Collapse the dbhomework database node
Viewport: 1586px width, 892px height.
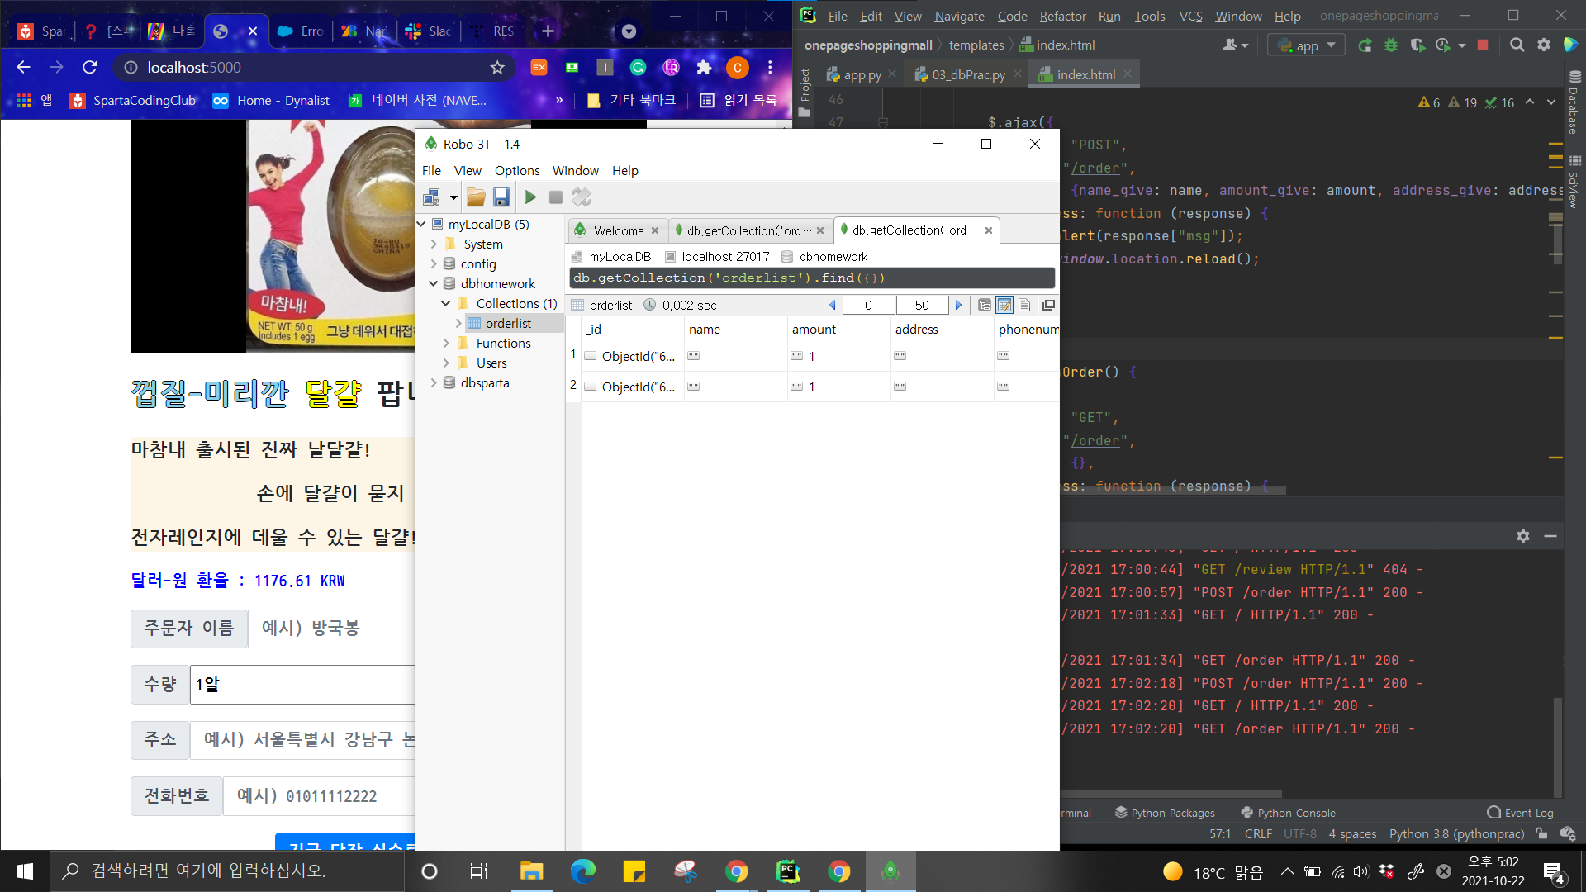[x=434, y=283]
